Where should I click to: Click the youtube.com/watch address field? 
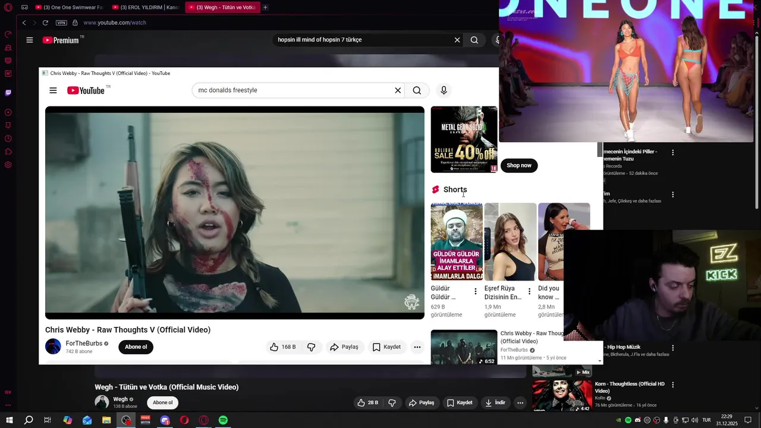115,23
